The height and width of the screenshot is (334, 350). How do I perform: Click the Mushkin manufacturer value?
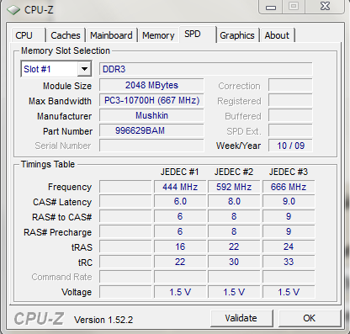[x=151, y=115]
